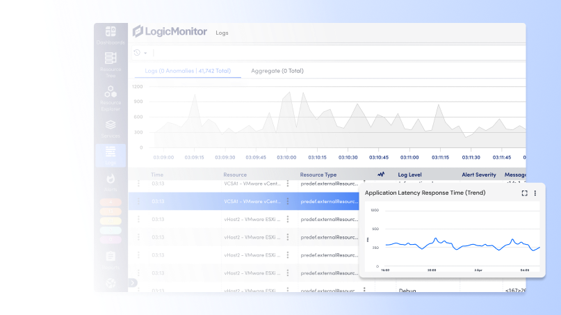Viewport: 561px width, 315px height.
Task: Open Dashboards in the sidebar
Action: coord(111,35)
